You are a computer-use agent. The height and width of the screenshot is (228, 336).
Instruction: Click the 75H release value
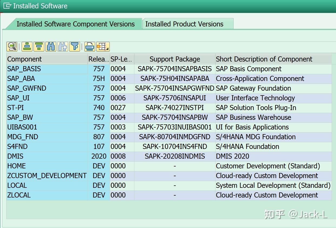point(99,79)
